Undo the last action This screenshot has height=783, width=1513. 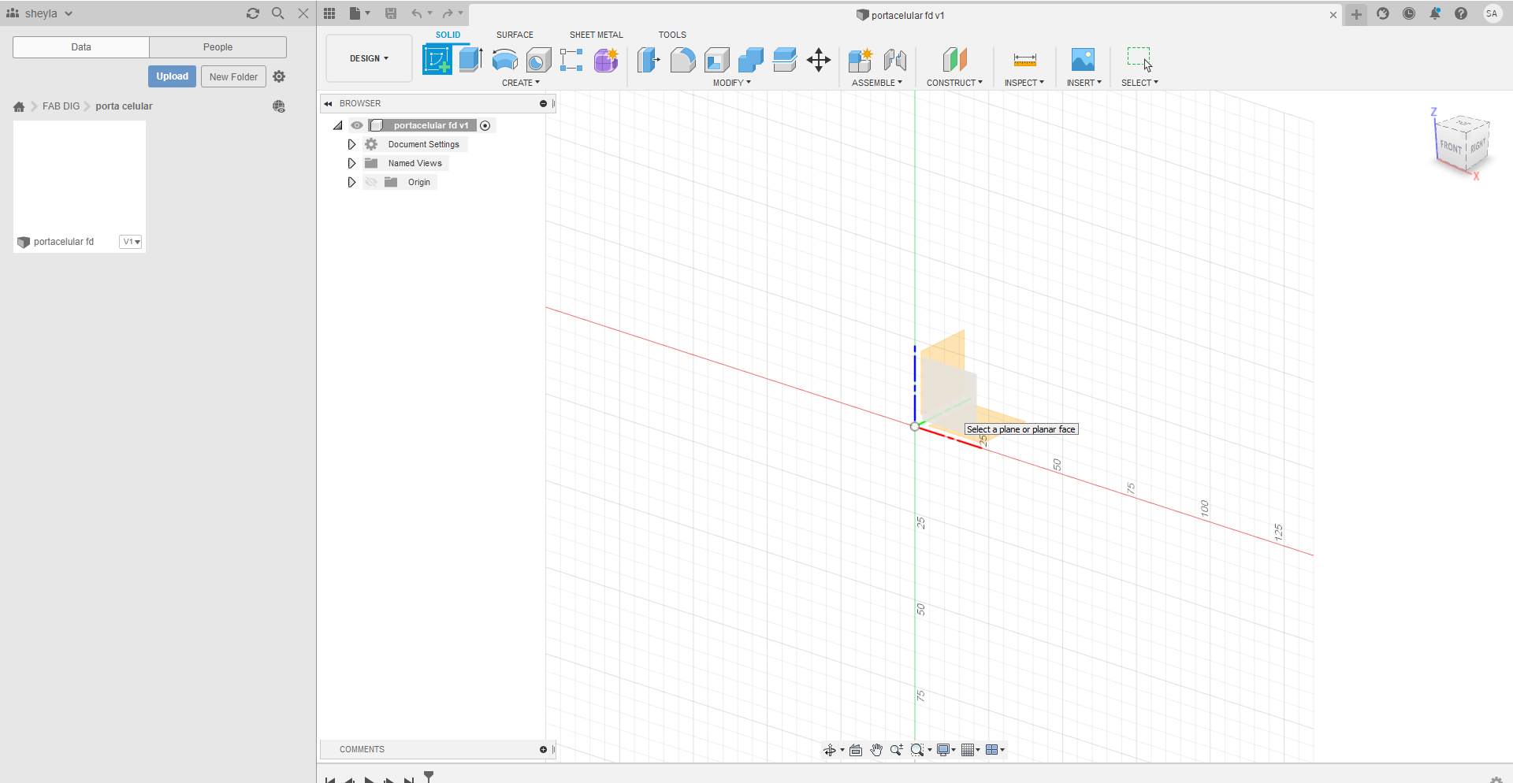coord(416,13)
